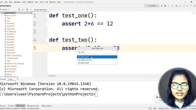The width and height of the screenshot is (196, 110).
Task: Select the Local terminal tab
Action: coord(10,79)
